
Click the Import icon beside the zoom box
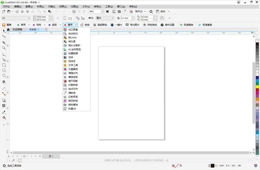[74, 11]
